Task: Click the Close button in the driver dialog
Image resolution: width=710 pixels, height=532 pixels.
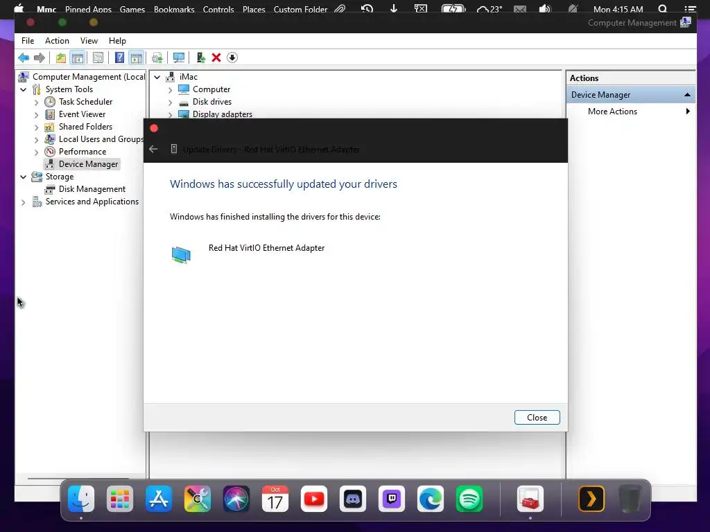Action: (537, 418)
